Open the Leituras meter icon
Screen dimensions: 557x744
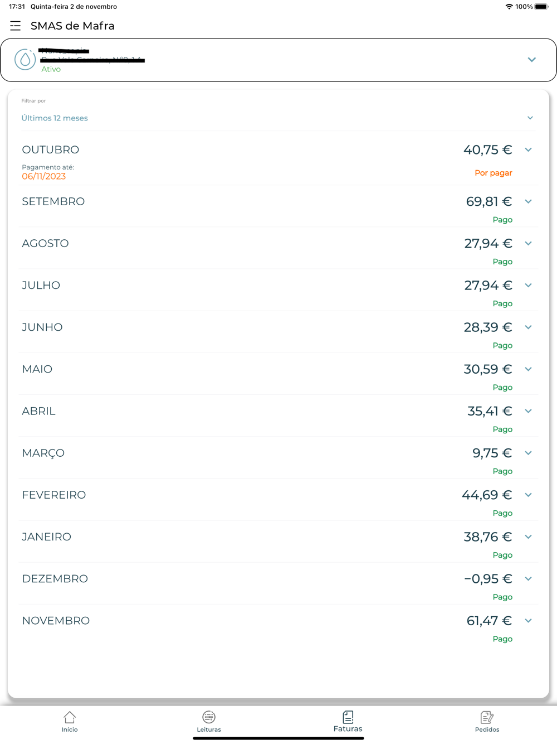tap(209, 717)
